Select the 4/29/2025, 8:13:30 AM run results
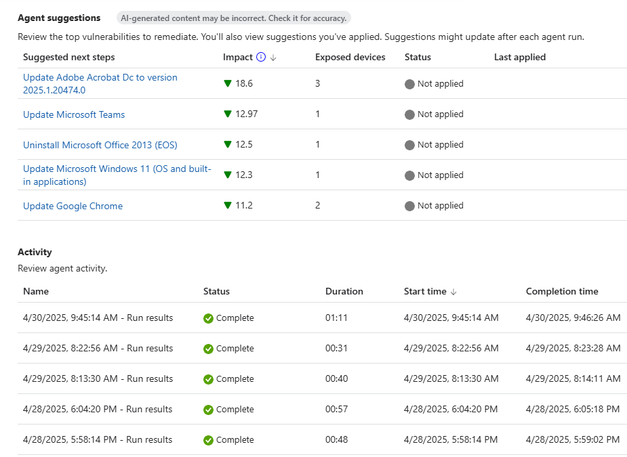Viewport: 627px width, 457px height. pyautogui.click(x=98, y=378)
